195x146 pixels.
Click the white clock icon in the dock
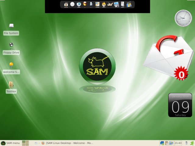click(72, 4)
